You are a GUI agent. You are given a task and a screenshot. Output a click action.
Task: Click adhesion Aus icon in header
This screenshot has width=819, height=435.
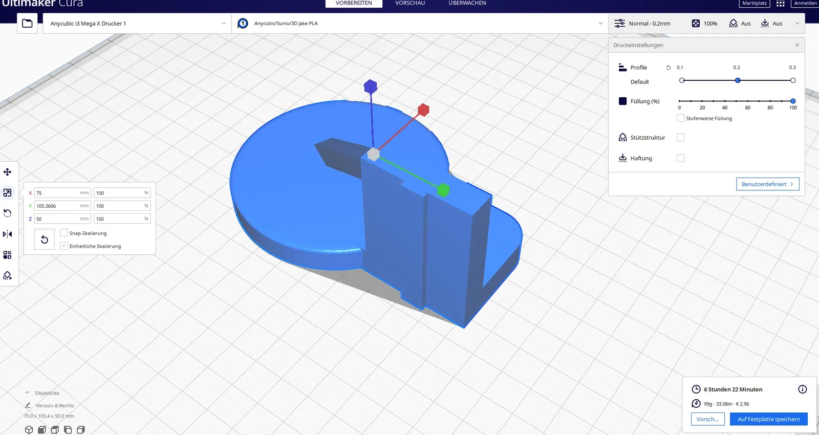point(765,24)
